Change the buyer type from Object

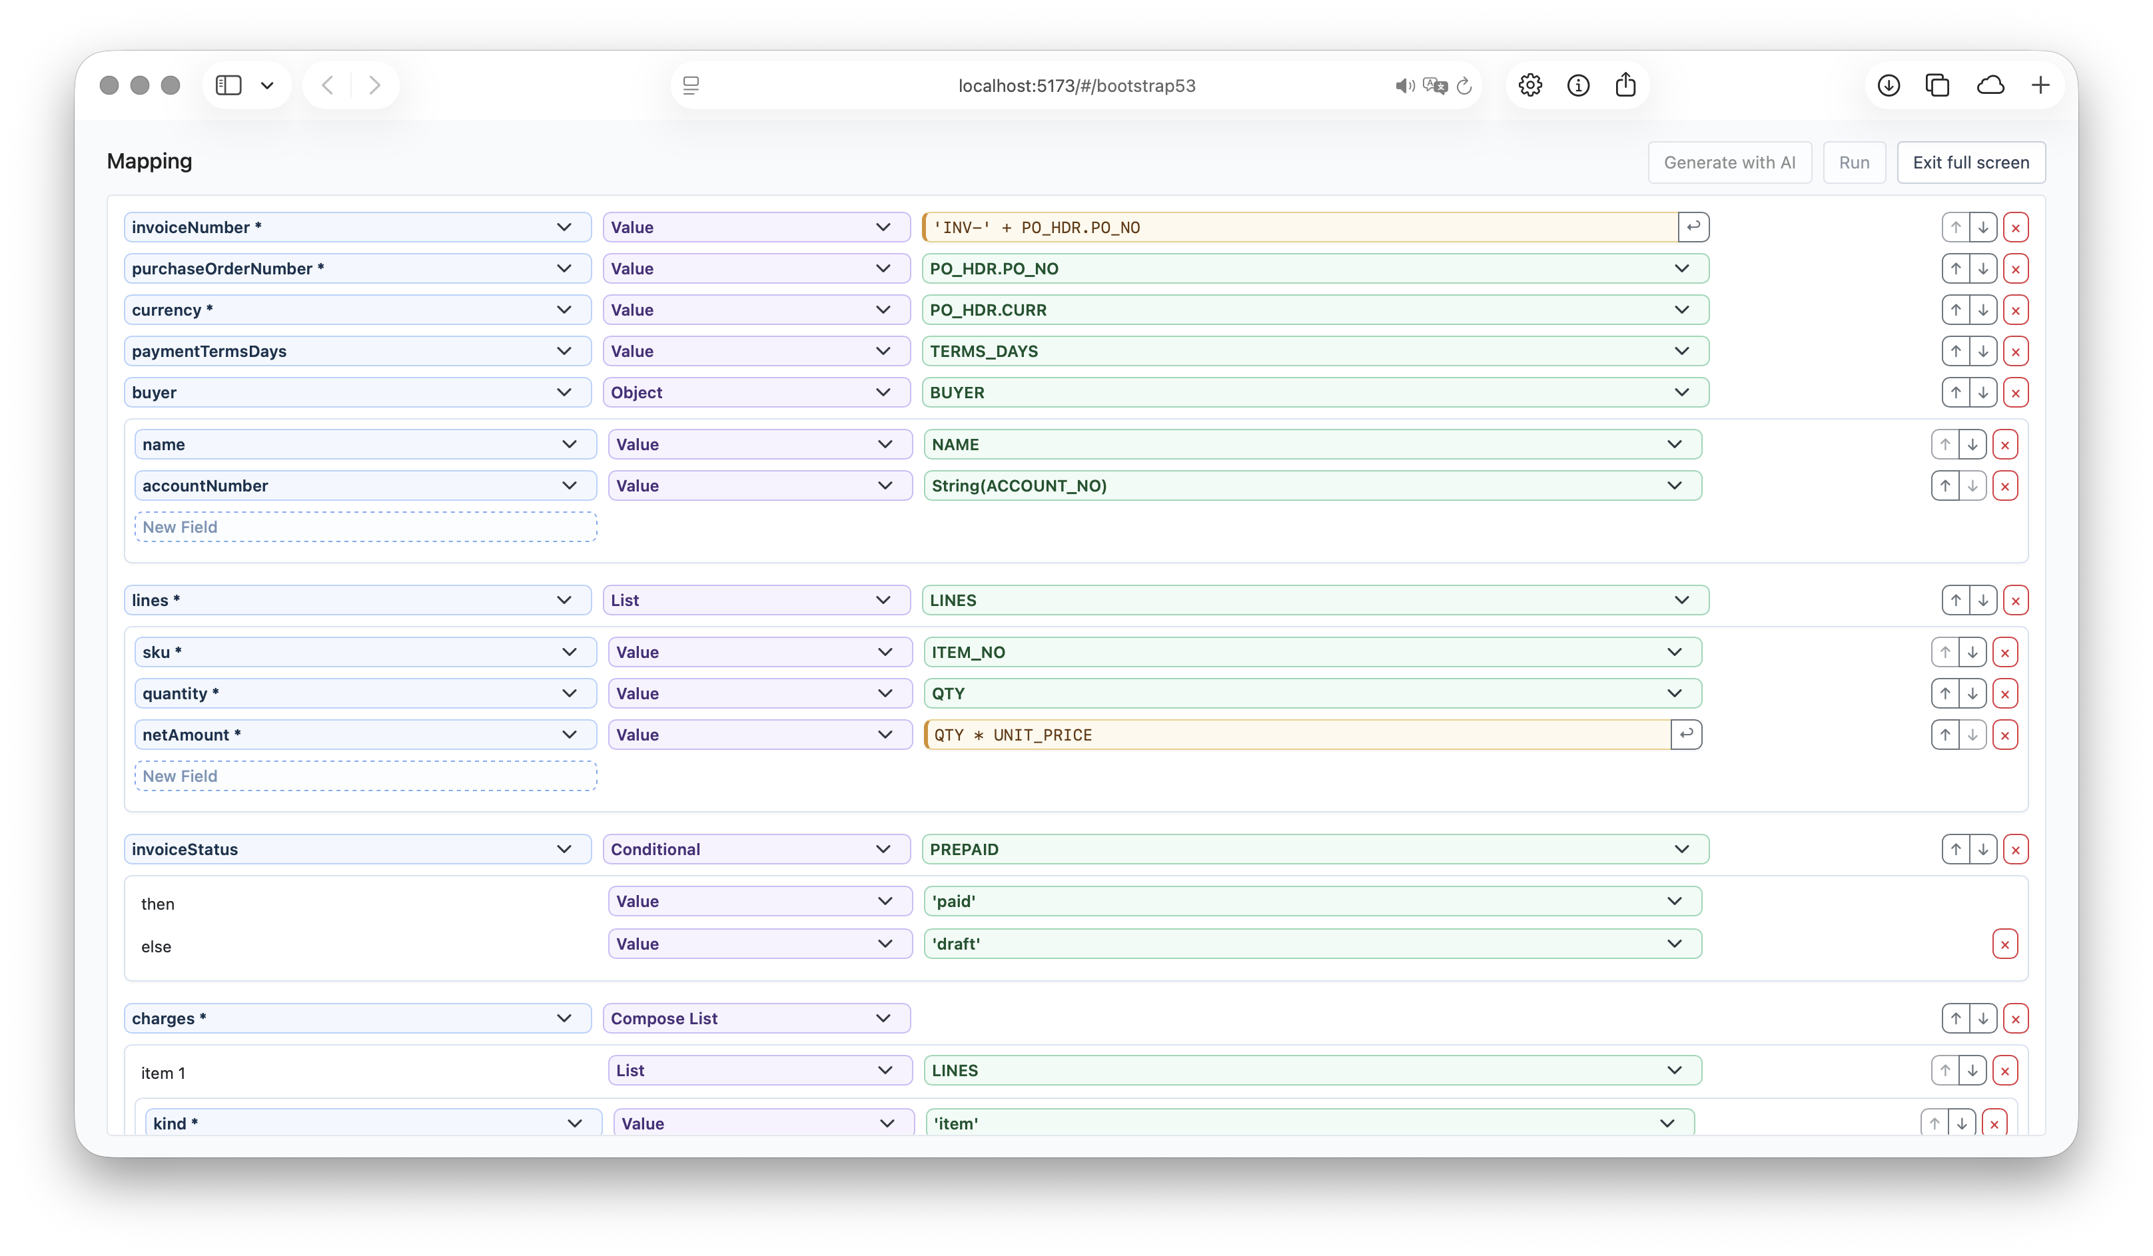pos(756,393)
